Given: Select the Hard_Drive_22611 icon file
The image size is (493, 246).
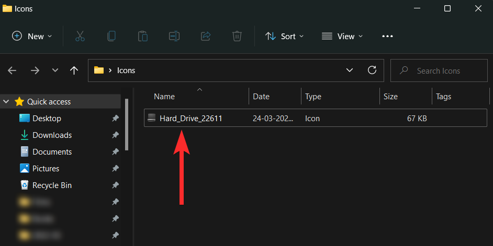Looking at the screenshot, I should [191, 119].
